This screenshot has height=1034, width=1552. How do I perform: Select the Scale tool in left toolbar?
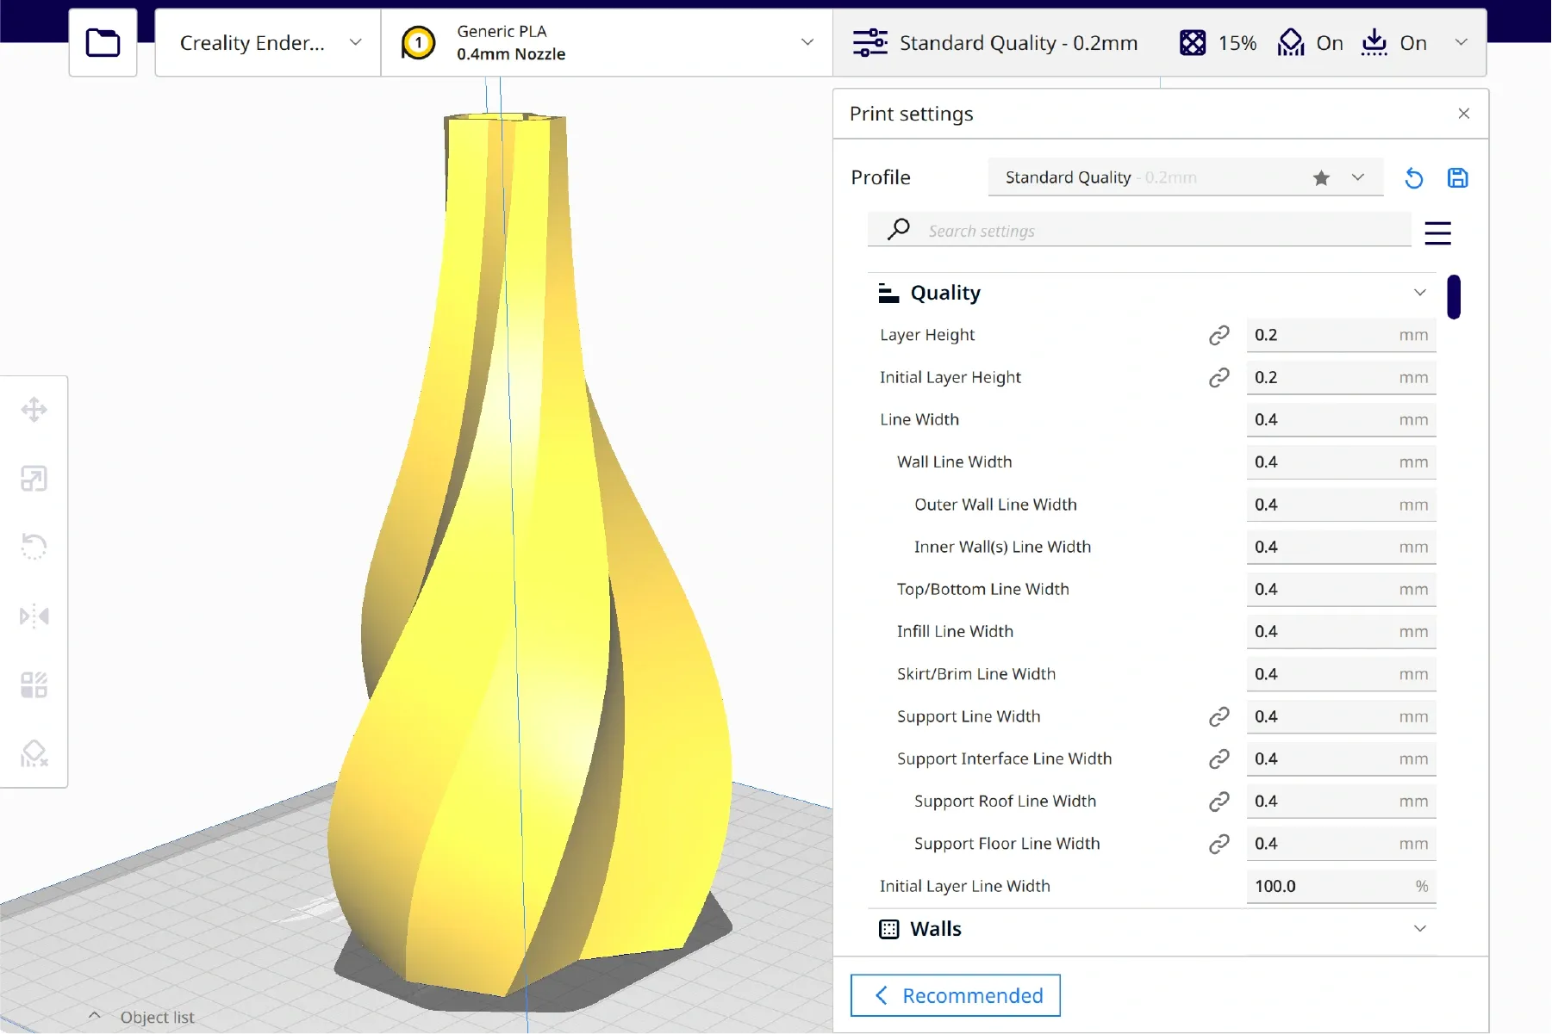coord(34,479)
